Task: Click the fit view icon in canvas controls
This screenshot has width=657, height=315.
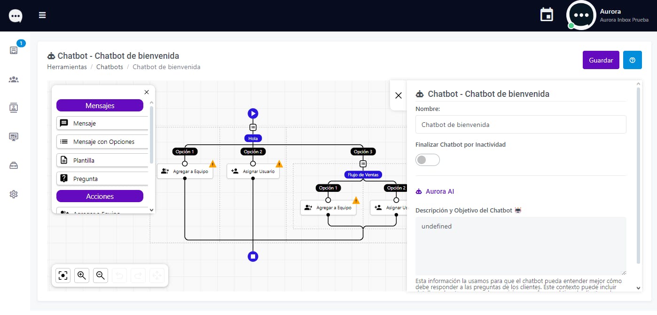Action: tap(63, 276)
